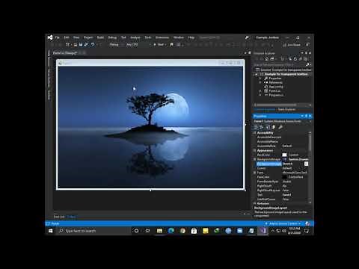Screen dimensions: 359x269
Task: Open the Build menu
Action: click(x=100, y=37)
